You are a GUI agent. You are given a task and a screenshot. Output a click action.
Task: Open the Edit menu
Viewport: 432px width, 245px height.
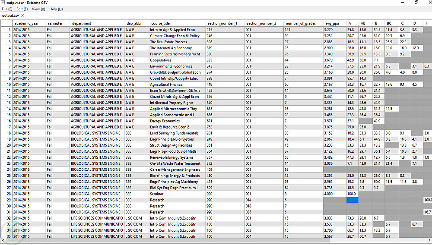point(22,9)
